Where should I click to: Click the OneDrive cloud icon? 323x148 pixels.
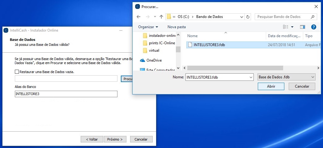point(142,60)
